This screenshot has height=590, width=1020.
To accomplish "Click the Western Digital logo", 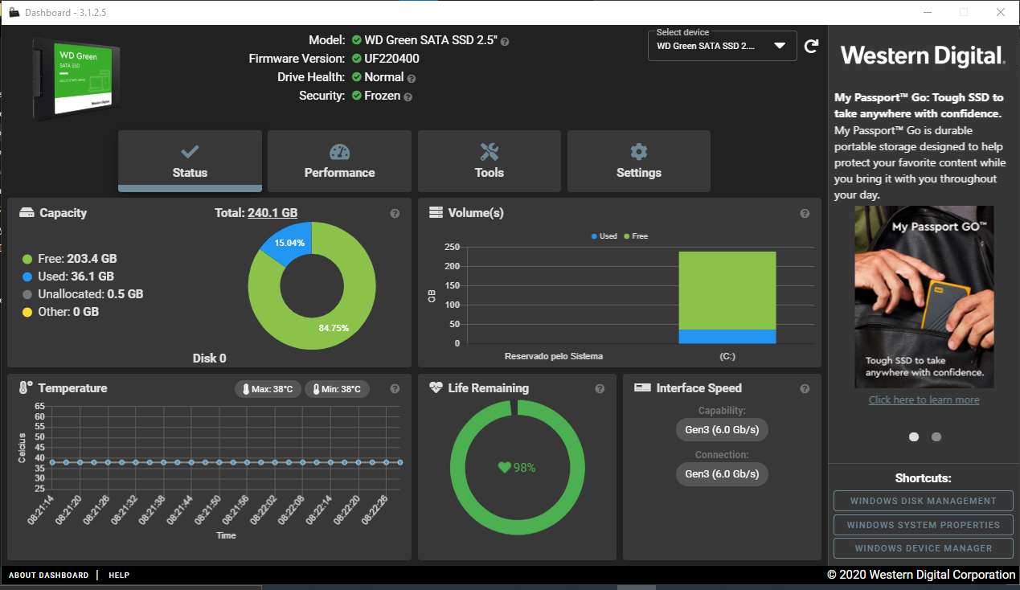I will [923, 55].
